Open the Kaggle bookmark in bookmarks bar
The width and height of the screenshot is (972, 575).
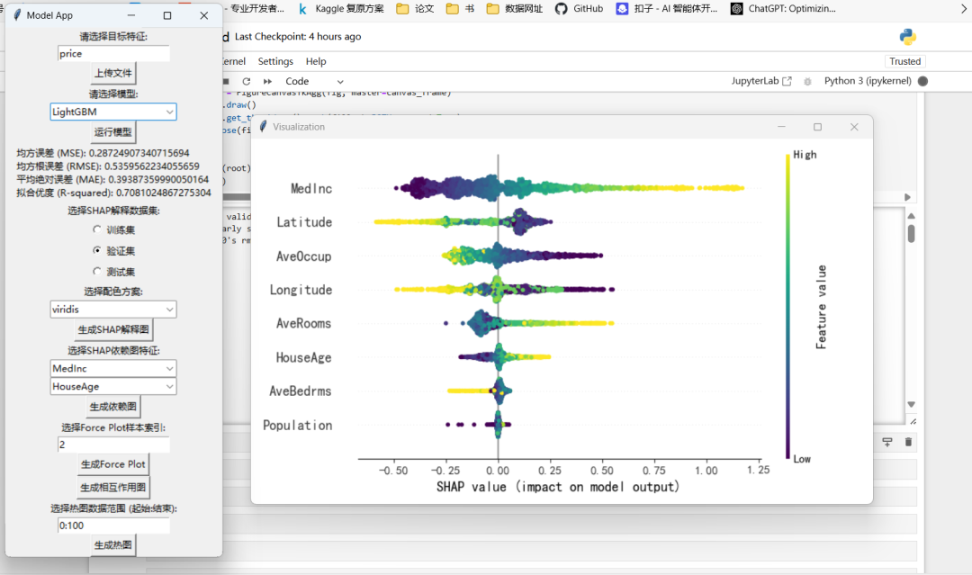pos(342,8)
